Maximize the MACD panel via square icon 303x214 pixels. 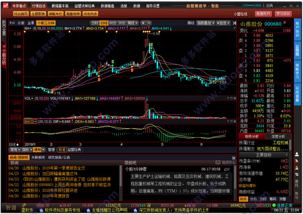pos(231,121)
